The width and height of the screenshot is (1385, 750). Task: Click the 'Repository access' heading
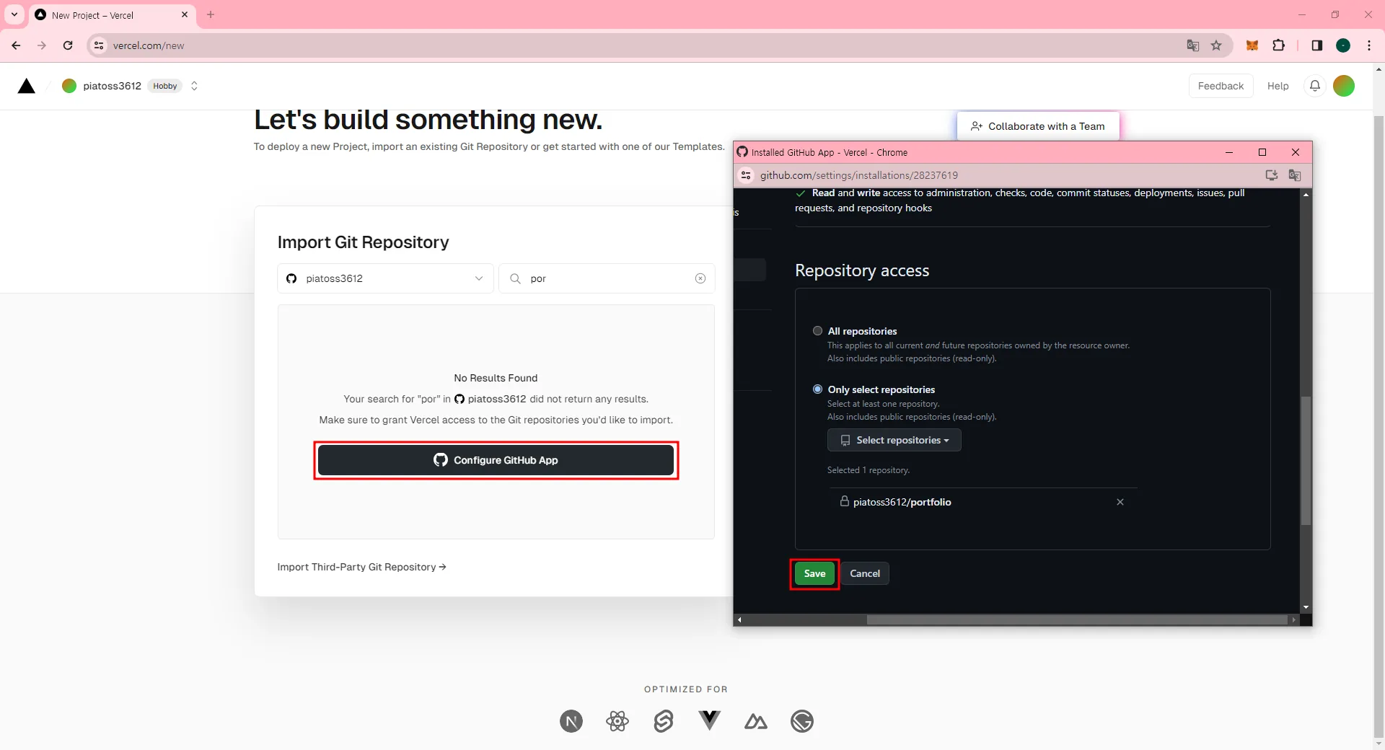(x=862, y=270)
